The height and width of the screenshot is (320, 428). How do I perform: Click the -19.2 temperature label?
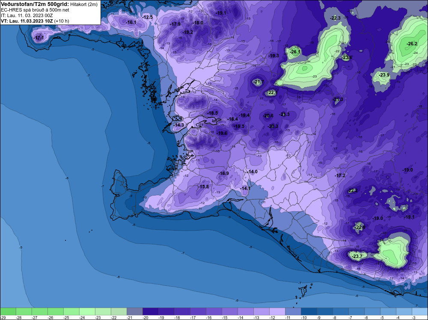pyautogui.click(x=188, y=32)
